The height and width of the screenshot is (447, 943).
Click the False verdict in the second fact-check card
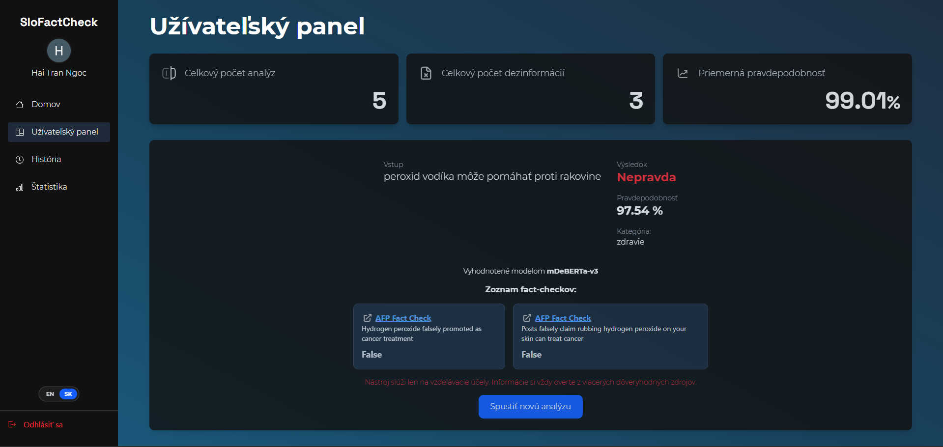531,355
